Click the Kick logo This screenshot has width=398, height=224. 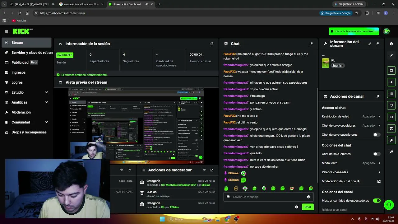click(23, 31)
